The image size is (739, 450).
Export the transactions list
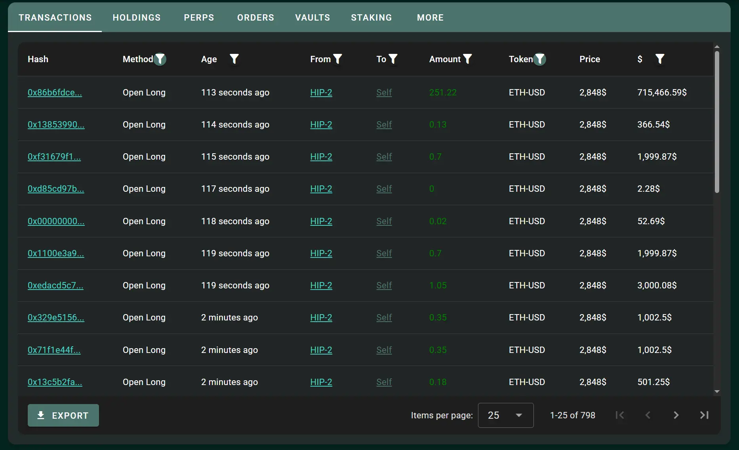[x=63, y=415]
